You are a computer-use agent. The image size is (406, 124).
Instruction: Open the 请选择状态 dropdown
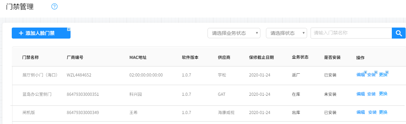[x=286, y=33]
